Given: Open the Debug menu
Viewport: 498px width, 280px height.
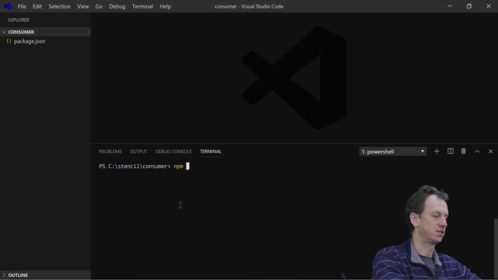Looking at the screenshot, I should coord(117,6).
